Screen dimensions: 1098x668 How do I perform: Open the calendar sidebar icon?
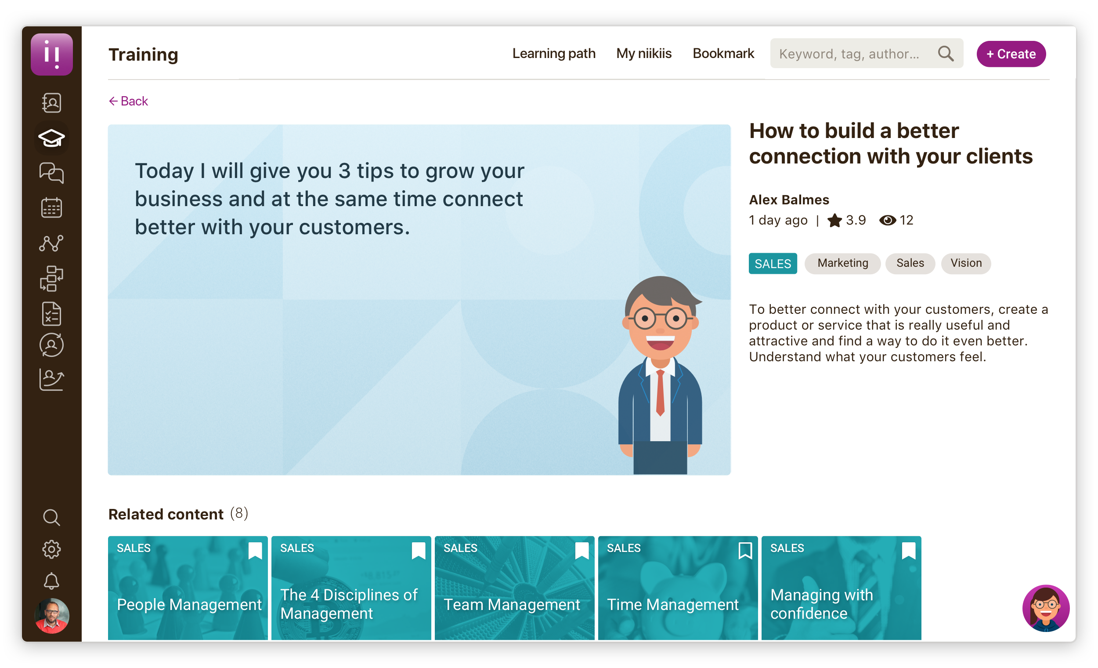pyautogui.click(x=51, y=208)
